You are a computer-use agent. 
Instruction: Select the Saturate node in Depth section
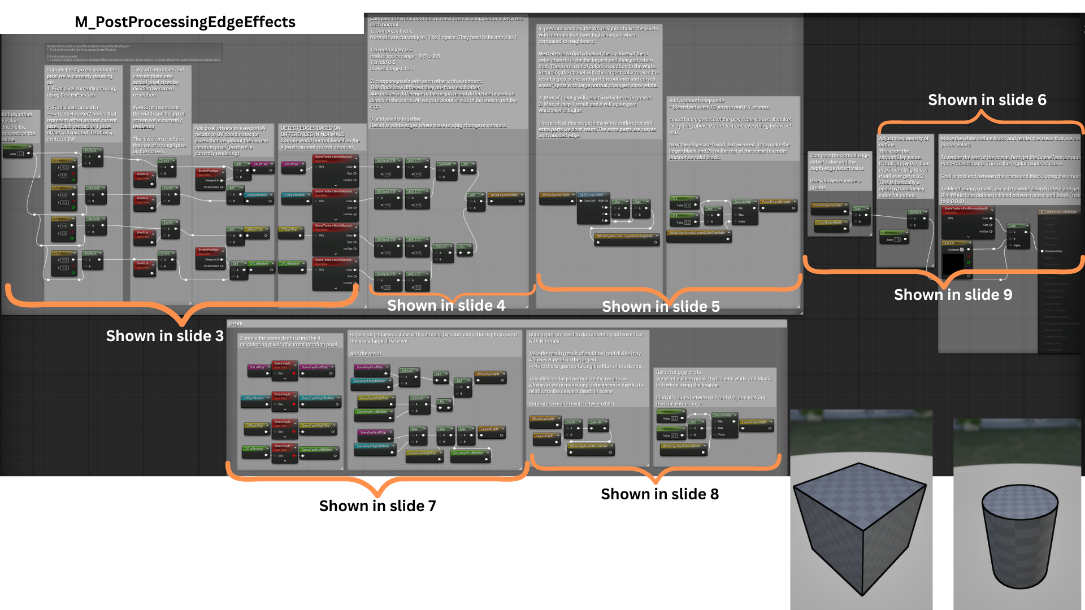[596, 422]
